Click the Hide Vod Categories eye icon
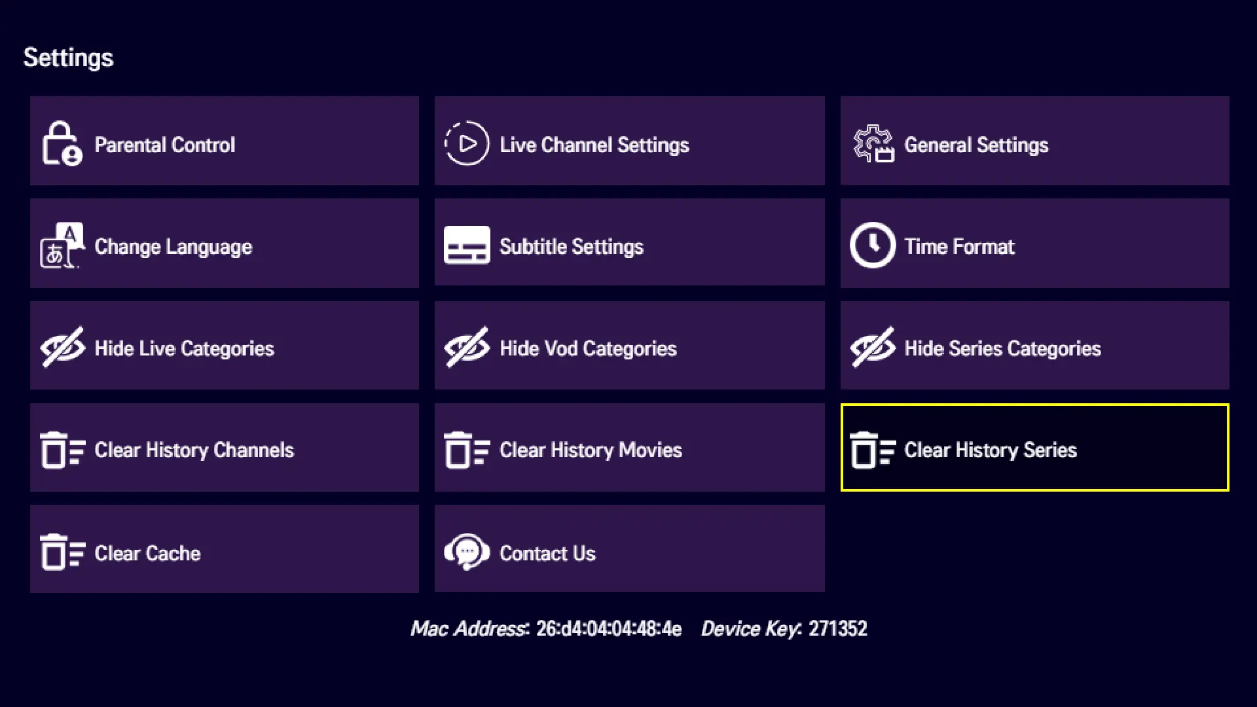1257x707 pixels. [467, 348]
